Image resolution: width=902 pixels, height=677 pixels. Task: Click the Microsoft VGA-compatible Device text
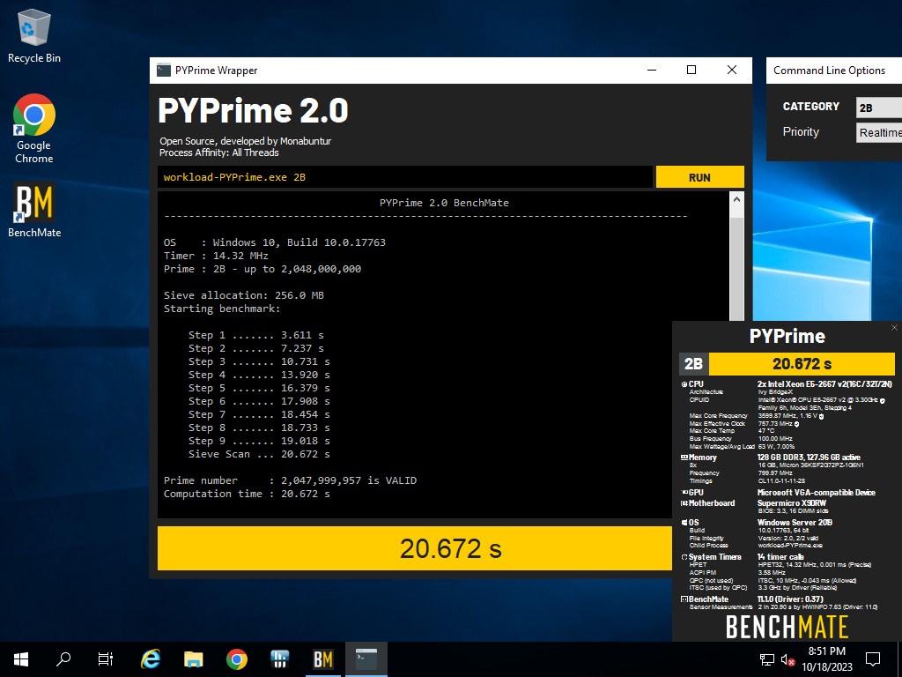point(817,492)
